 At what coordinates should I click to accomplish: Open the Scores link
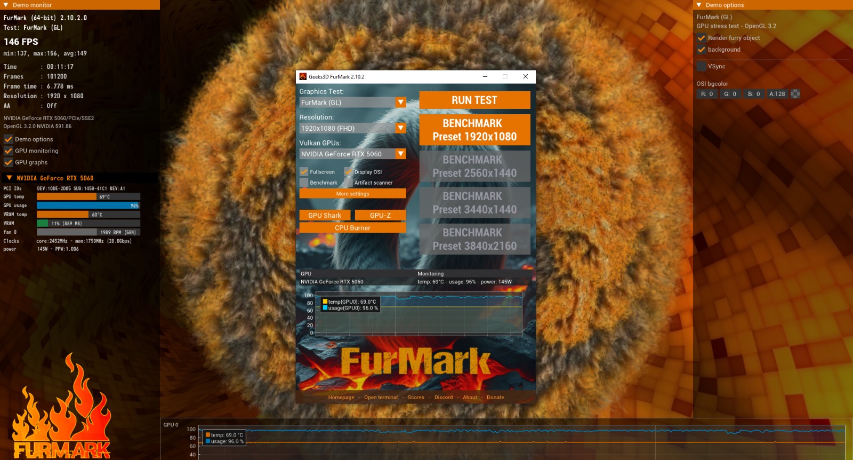pyautogui.click(x=416, y=398)
